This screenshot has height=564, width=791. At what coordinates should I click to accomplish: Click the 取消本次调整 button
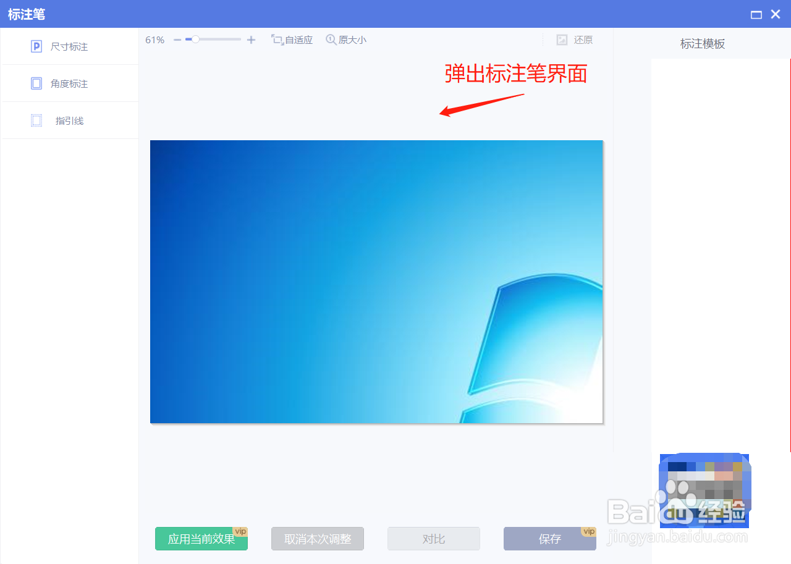coord(318,539)
